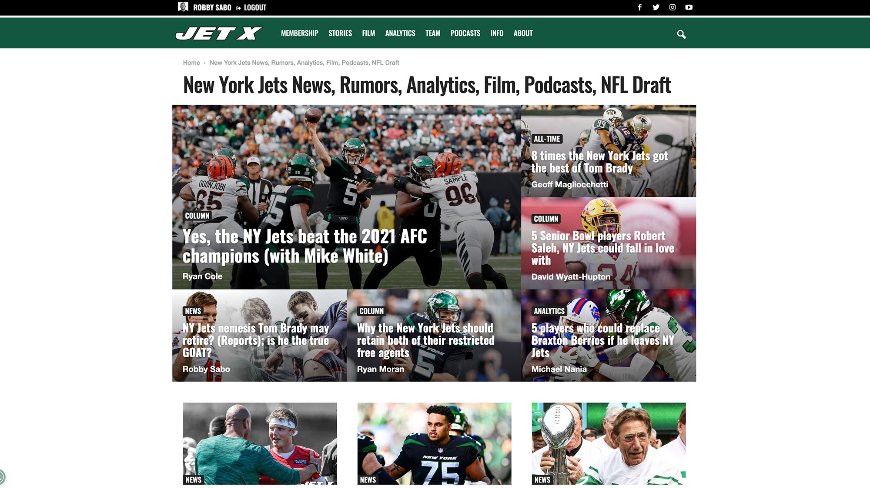Open the 8 times Jets beat Brady article
The width and height of the screenshot is (870, 489).
click(599, 162)
